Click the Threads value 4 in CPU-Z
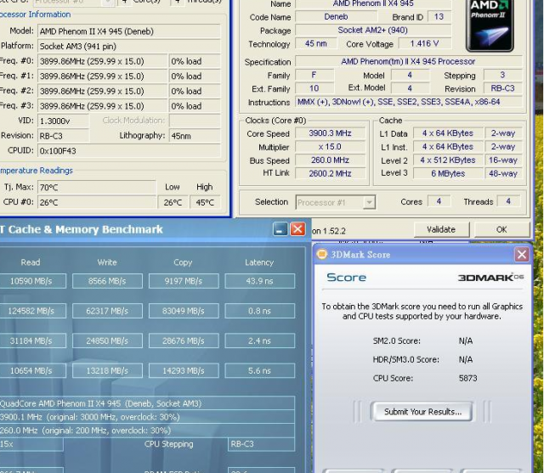This screenshot has width=544, height=473. [508, 201]
